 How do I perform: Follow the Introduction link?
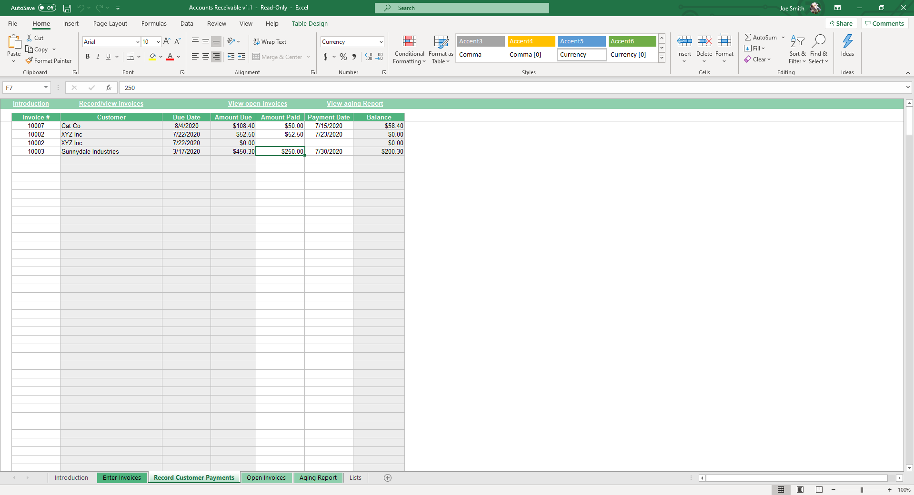(31, 104)
